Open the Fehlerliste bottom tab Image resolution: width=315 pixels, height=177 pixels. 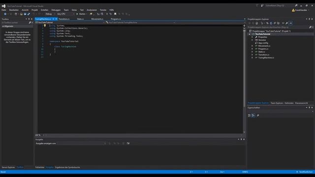[40, 167]
